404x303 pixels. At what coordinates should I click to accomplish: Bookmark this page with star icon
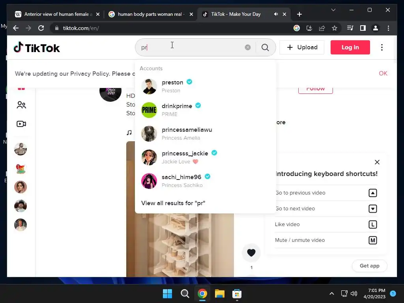pyautogui.click(x=335, y=28)
